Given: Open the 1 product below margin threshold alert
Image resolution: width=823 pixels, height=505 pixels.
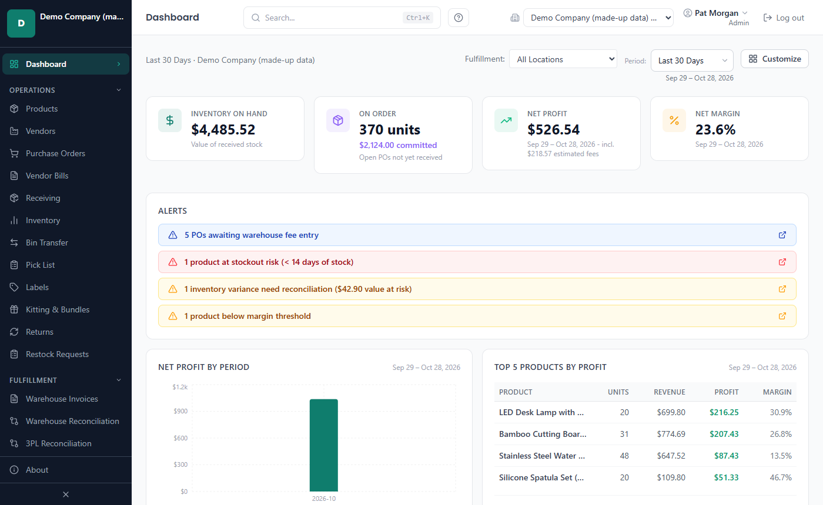Looking at the screenshot, I should [477, 316].
